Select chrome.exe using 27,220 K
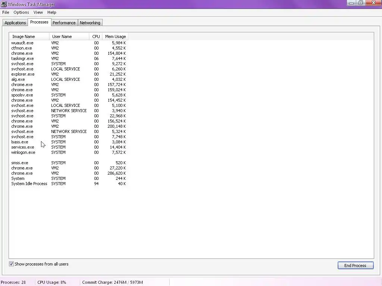 click(x=69, y=168)
